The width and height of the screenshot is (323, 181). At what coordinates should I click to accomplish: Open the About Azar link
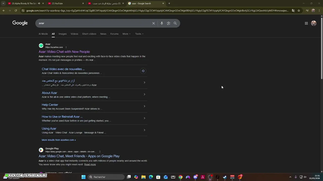click(x=49, y=93)
